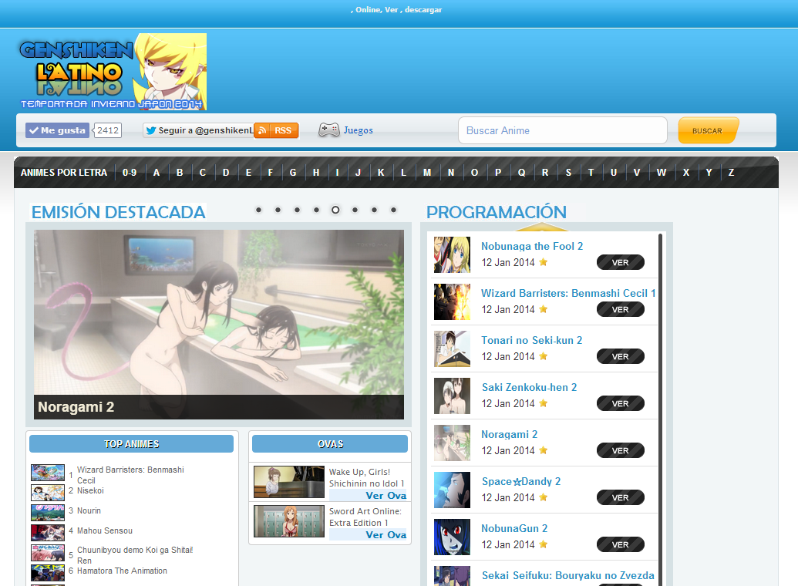Open Space☆Dandy 2 link

(521, 482)
